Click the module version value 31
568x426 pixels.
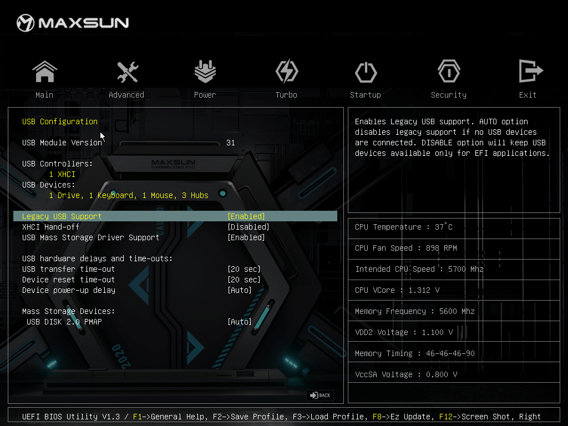[x=231, y=143]
